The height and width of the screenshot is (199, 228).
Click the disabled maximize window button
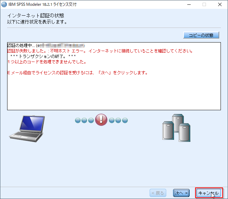pyautogui.click(x=204, y=4)
